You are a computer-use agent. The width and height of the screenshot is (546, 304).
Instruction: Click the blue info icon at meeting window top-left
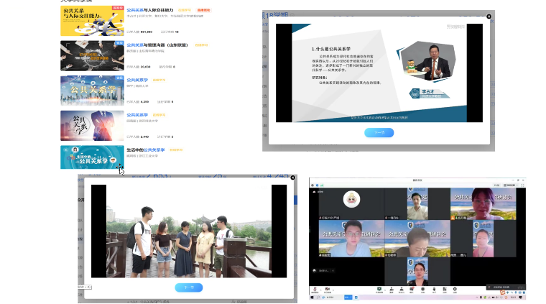click(318, 185)
